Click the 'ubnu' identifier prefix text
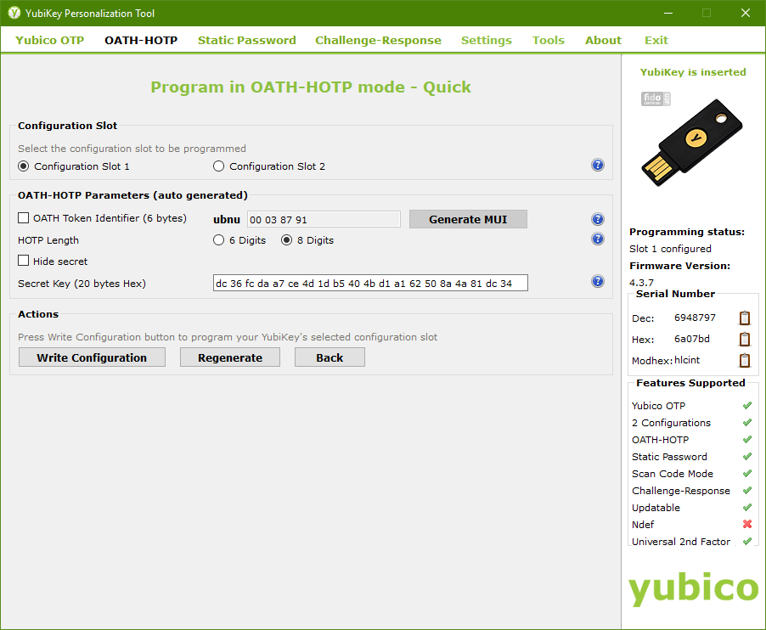 pos(227,220)
